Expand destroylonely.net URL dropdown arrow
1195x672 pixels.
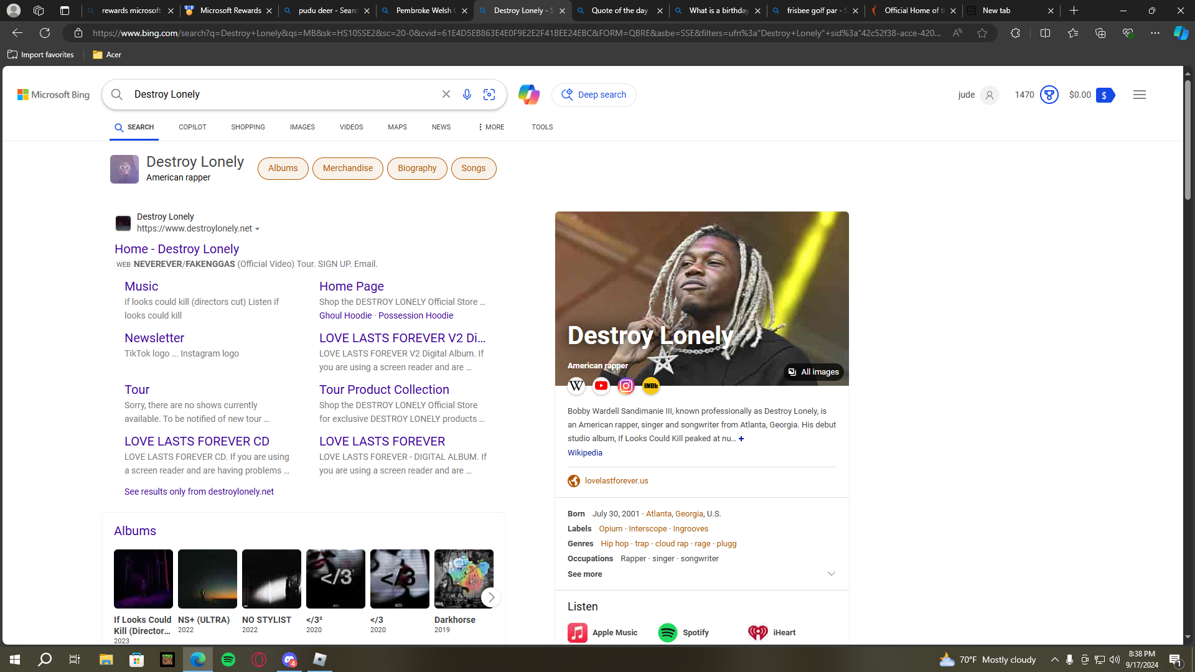click(258, 229)
